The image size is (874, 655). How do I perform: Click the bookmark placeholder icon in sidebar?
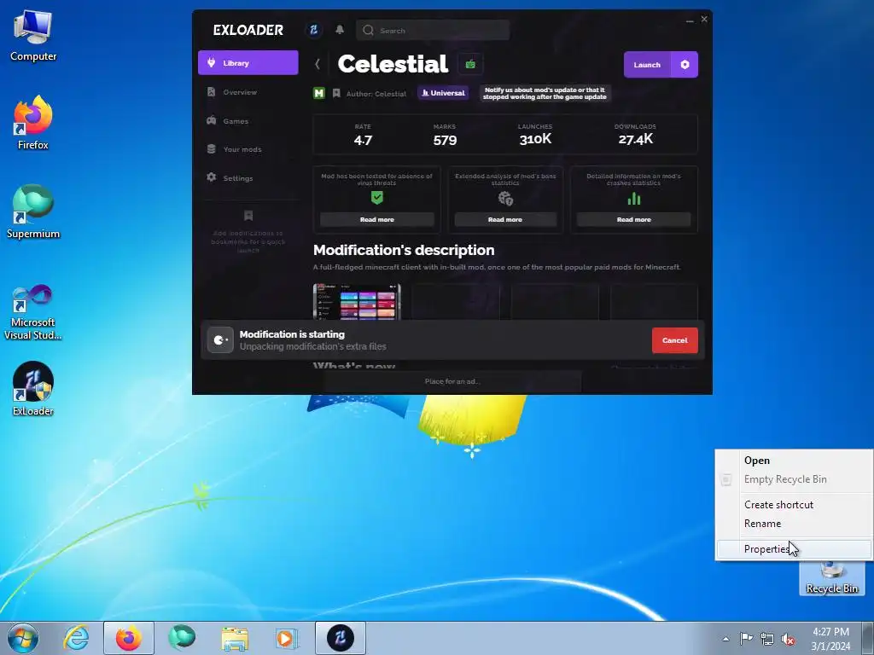(x=248, y=215)
